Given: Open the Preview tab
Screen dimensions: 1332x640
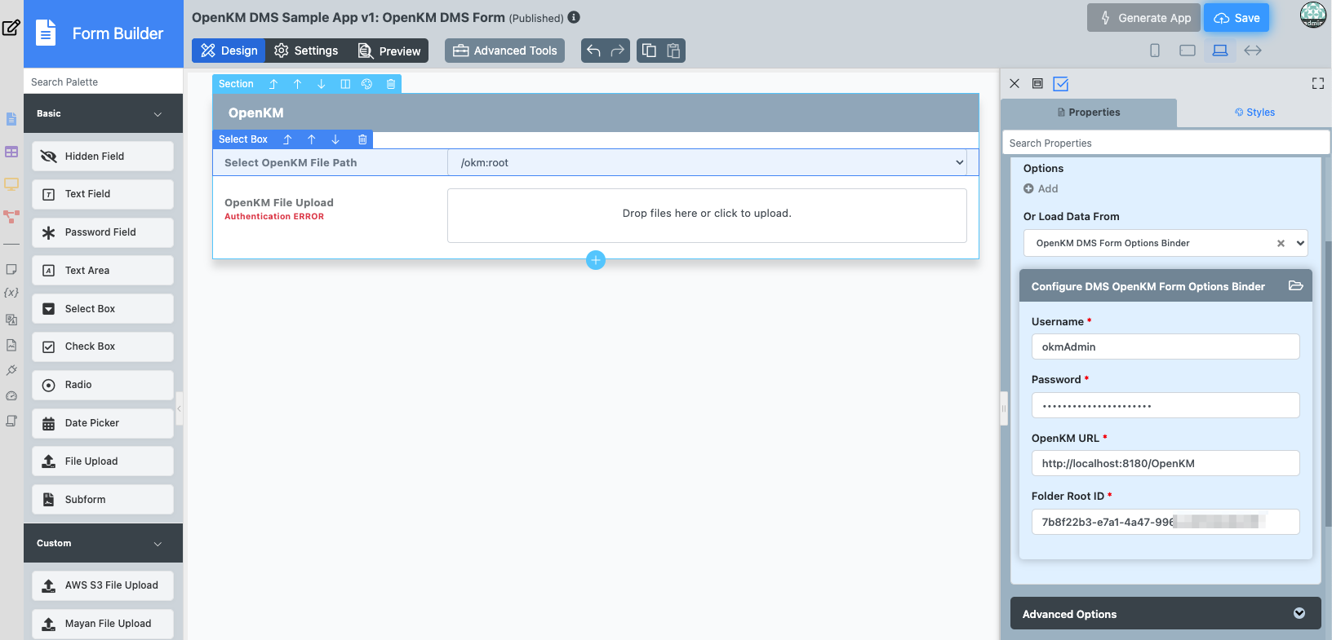Looking at the screenshot, I should pyautogui.click(x=389, y=51).
